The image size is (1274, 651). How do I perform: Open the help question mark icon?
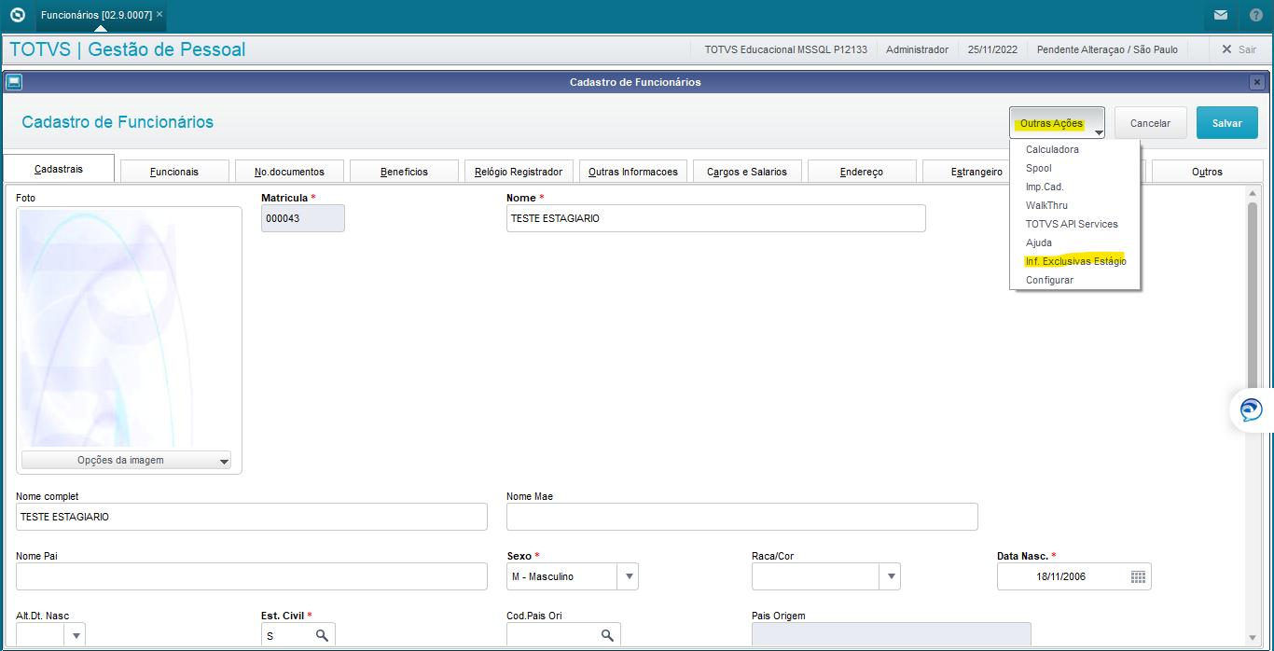pos(1255,15)
